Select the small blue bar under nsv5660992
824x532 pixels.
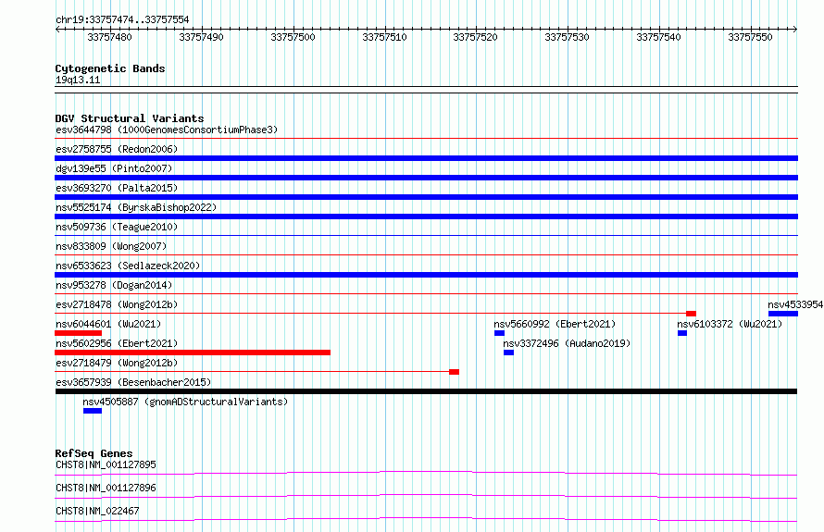499,333
